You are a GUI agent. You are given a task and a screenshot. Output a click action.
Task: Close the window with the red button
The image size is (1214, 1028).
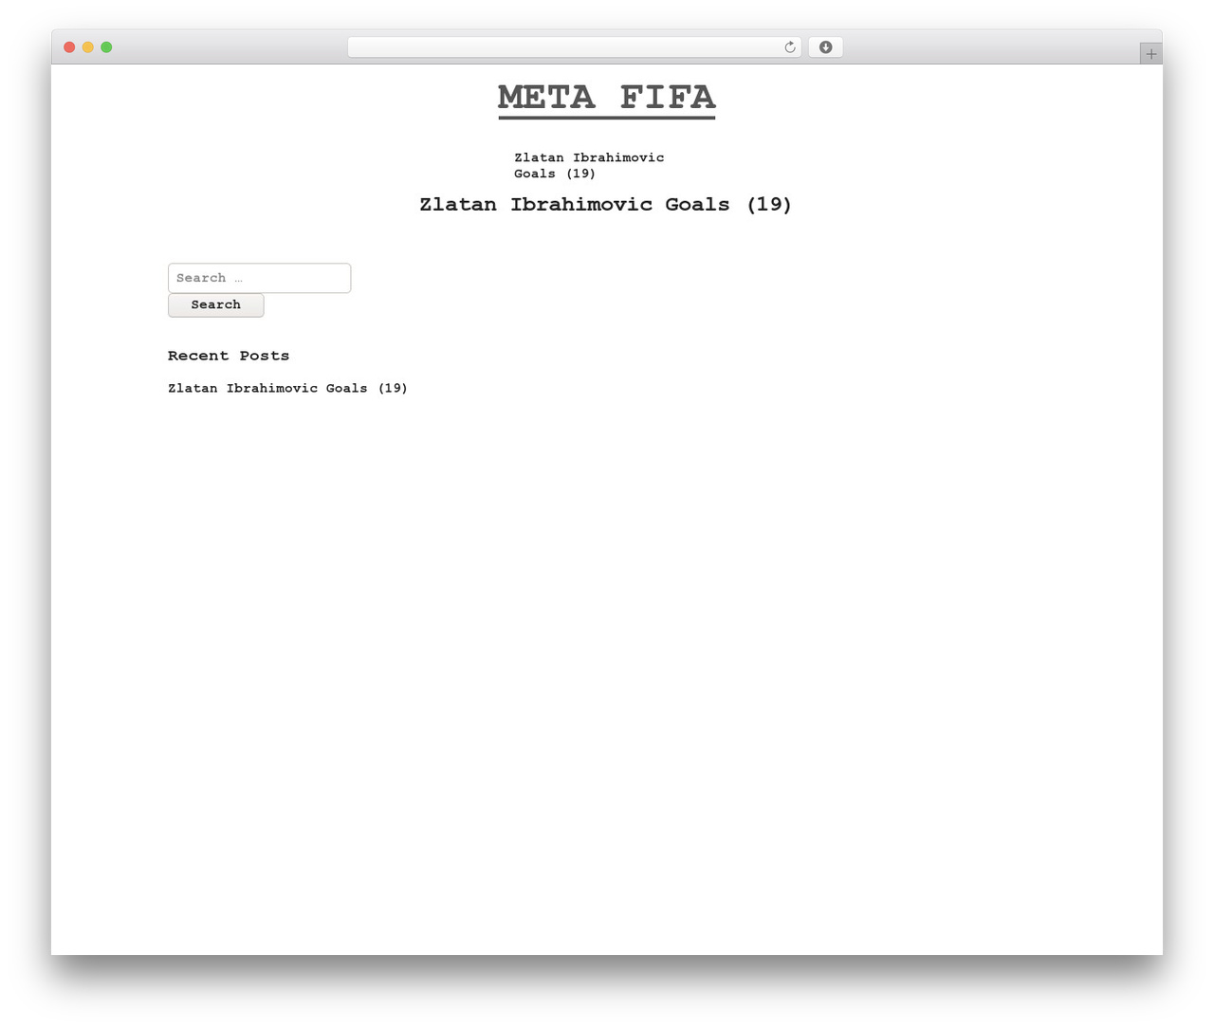point(69,47)
